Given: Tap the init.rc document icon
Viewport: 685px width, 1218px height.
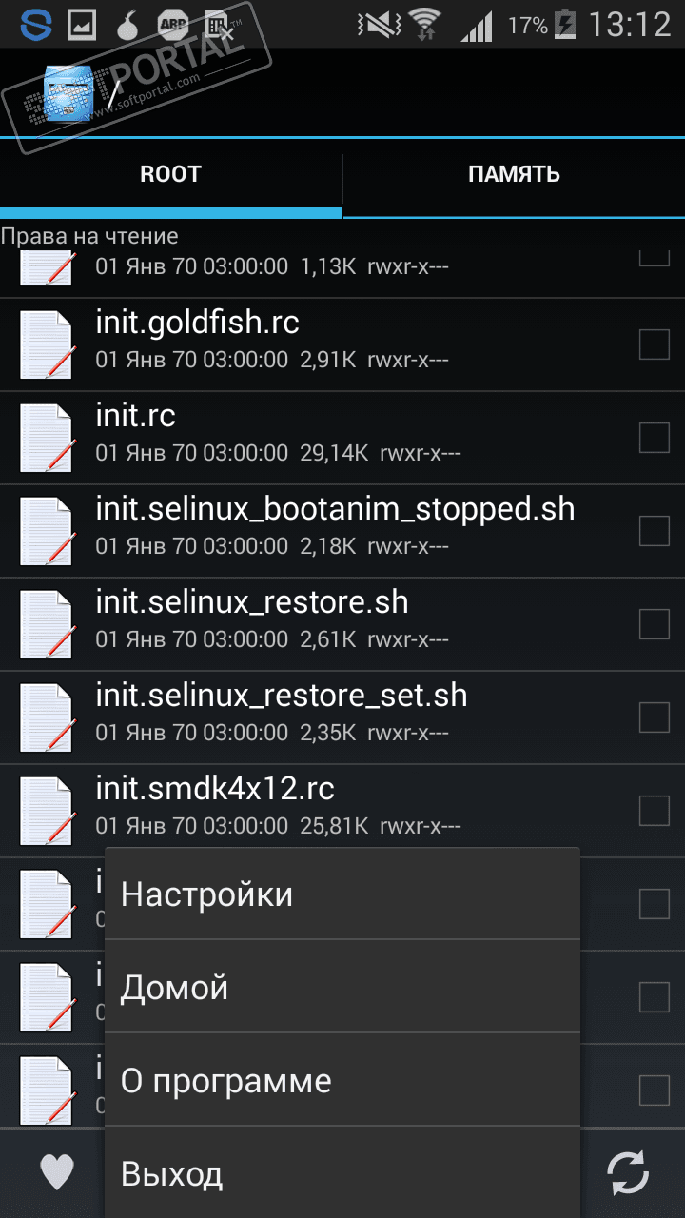Looking at the screenshot, I should [x=47, y=438].
